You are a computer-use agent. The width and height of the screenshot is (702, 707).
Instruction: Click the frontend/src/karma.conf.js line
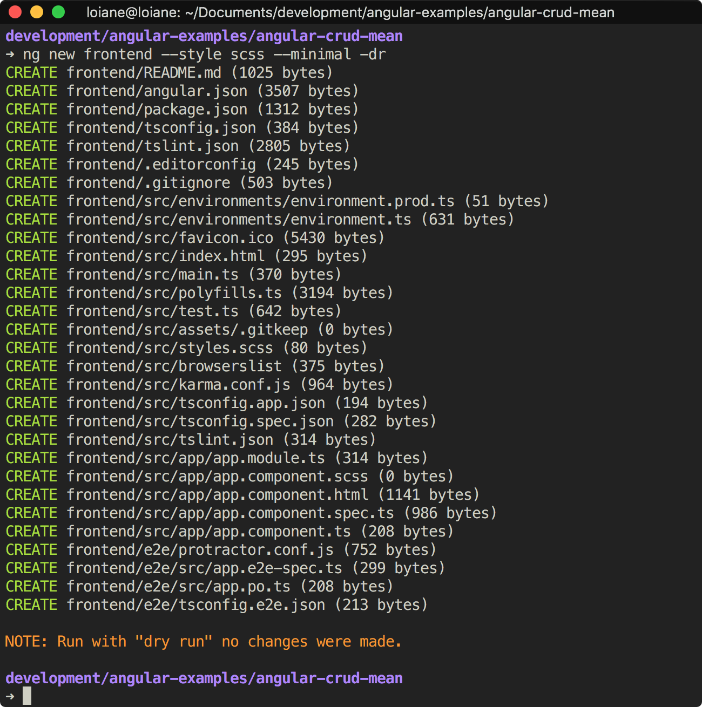(x=199, y=385)
